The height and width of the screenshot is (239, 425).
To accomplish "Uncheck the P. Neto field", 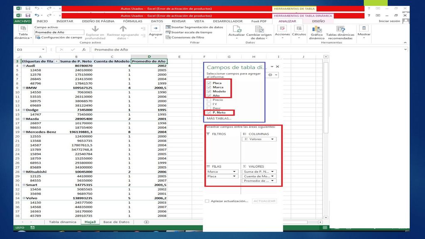I will point(209,112).
